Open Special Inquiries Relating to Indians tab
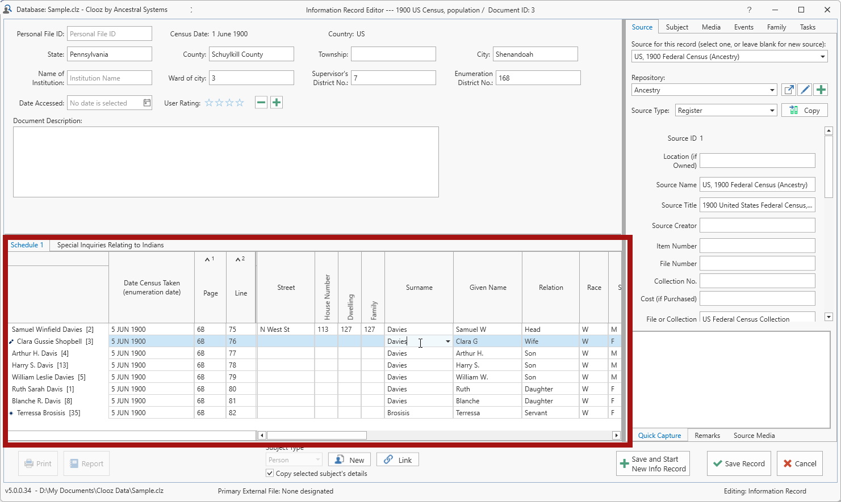The height and width of the screenshot is (502, 841). click(110, 245)
